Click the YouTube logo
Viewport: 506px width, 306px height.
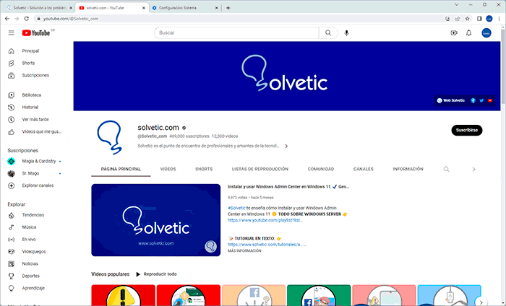coord(36,33)
